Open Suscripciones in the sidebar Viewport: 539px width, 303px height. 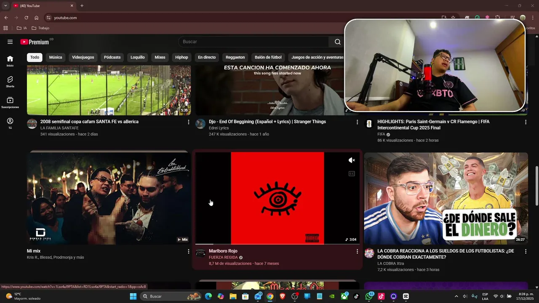point(10,103)
